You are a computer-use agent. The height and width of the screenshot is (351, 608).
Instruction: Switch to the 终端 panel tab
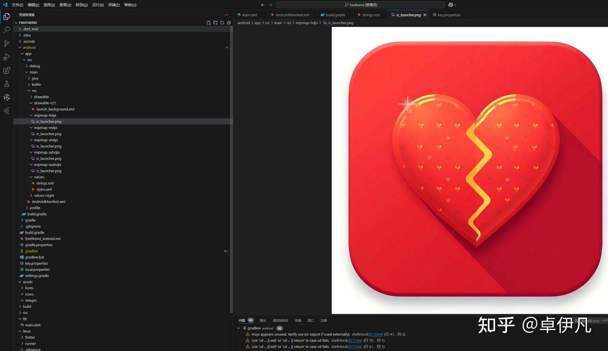click(x=298, y=321)
